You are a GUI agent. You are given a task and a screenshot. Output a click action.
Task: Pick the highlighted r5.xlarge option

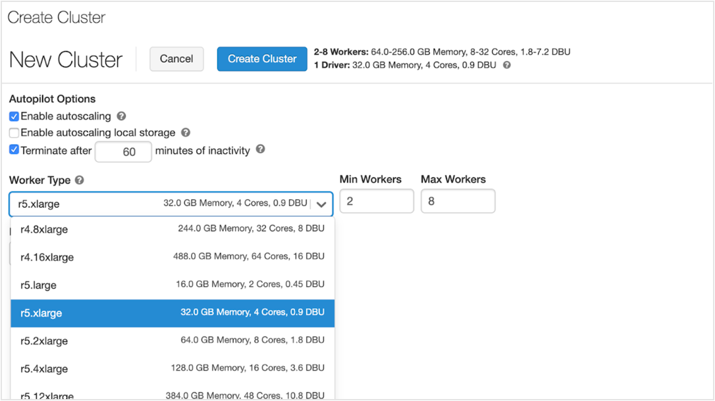(172, 313)
